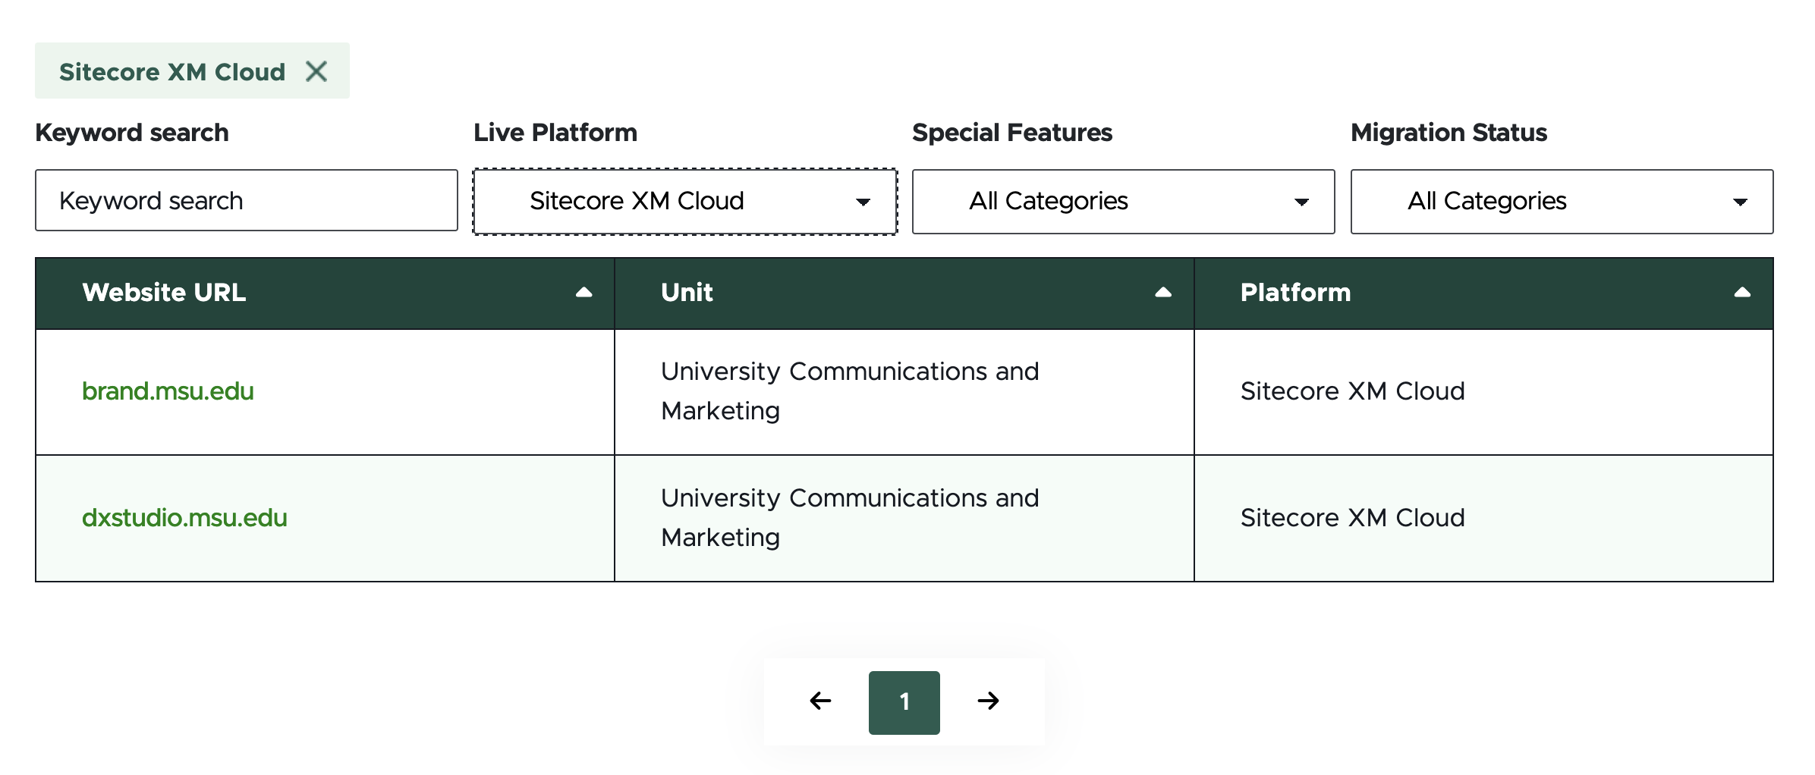Click the Platform column header

[1483, 293]
